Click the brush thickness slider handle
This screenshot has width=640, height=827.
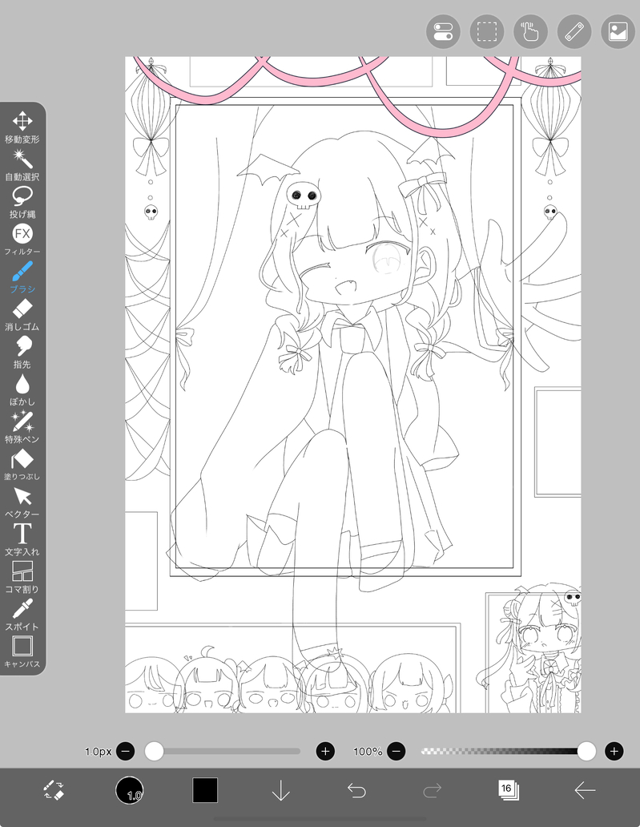point(154,751)
